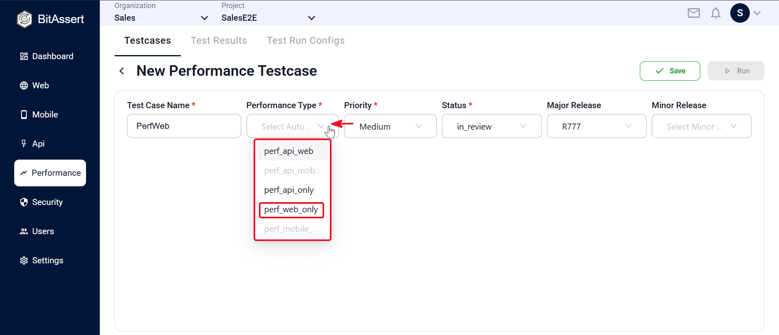Open the mail envelope icon
Screen dimensions: 779x335
coord(694,13)
